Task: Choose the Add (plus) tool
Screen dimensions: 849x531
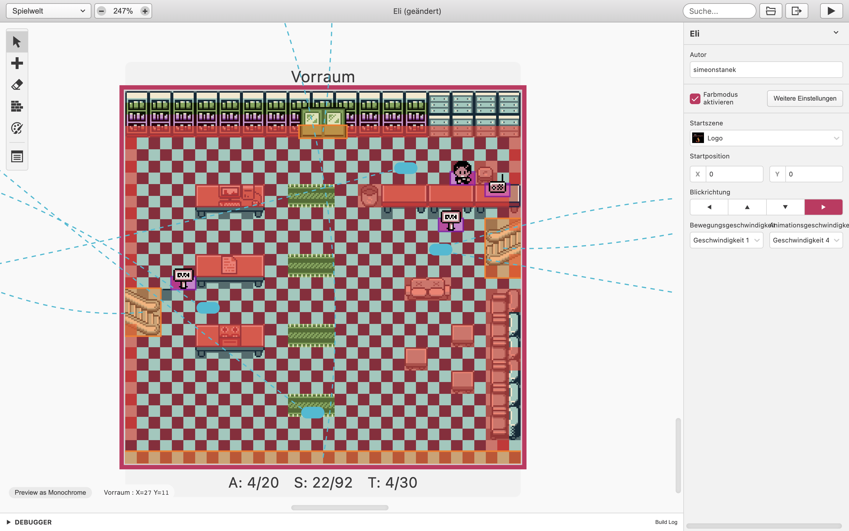Action: [x=17, y=63]
